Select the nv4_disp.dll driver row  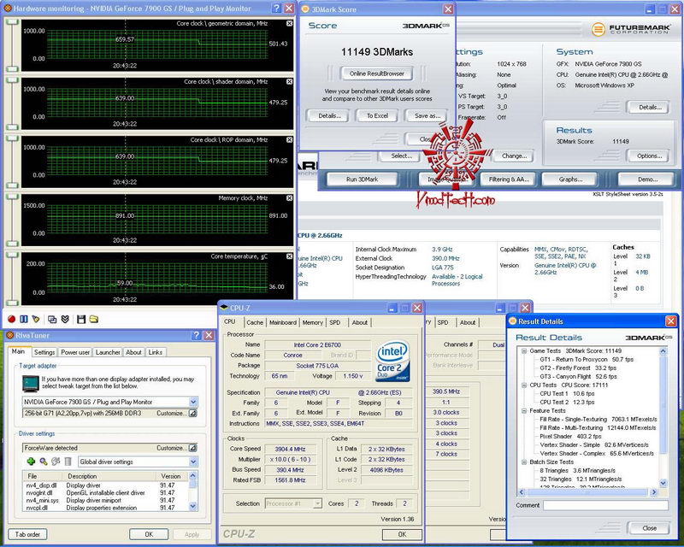point(105,485)
